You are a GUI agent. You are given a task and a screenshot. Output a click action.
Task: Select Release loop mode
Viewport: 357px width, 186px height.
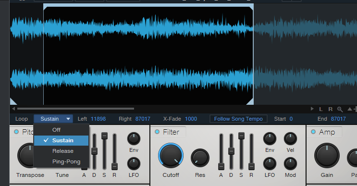[x=61, y=151]
